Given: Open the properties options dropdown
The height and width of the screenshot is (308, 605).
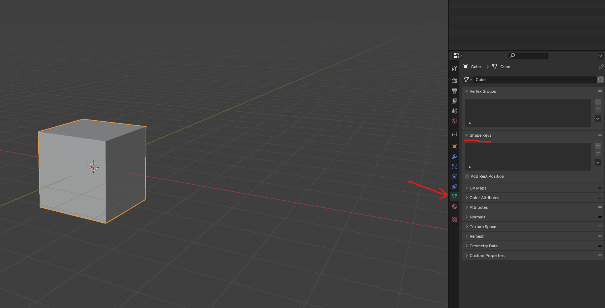Looking at the screenshot, I should point(601,56).
